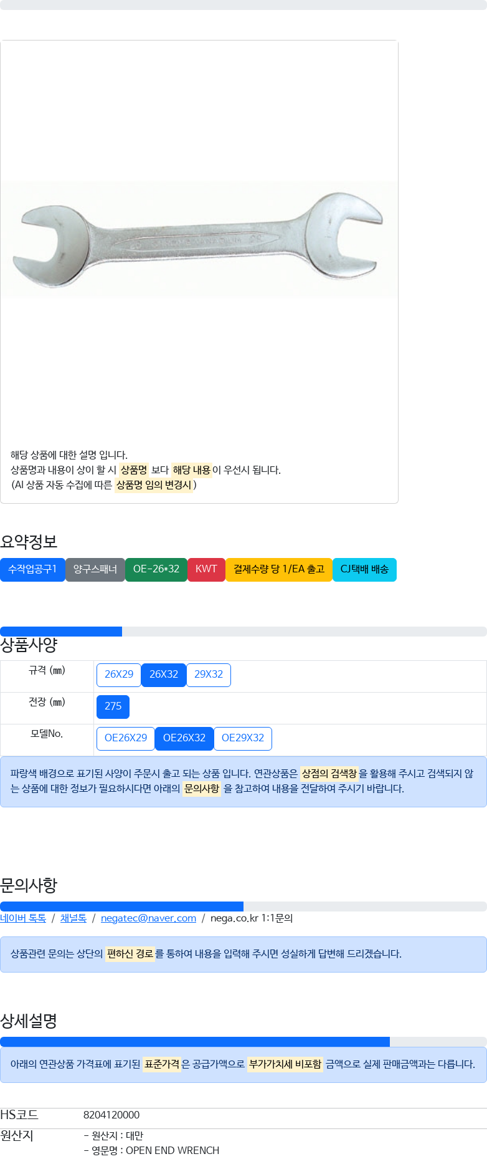
Task: Select the 26X32 size option
Action: 164,675
